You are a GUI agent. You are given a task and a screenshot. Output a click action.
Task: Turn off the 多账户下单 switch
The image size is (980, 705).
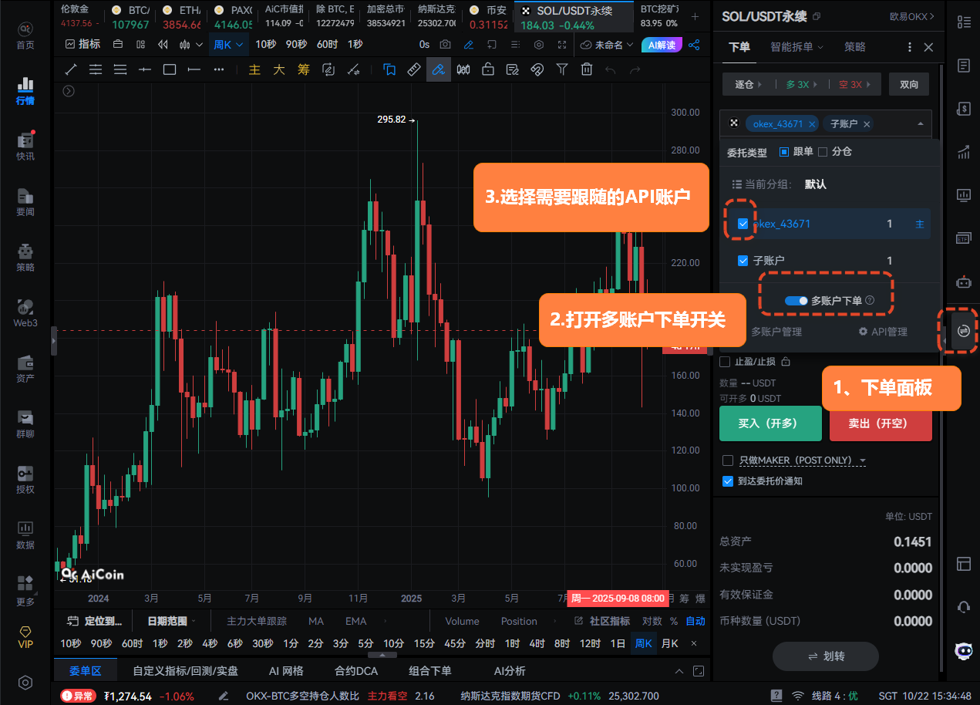[796, 300]
